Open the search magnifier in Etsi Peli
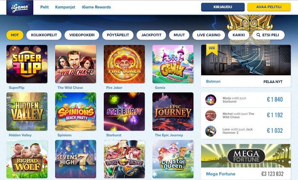The width and height of the screenshot is (298, 180). (258, 35)
